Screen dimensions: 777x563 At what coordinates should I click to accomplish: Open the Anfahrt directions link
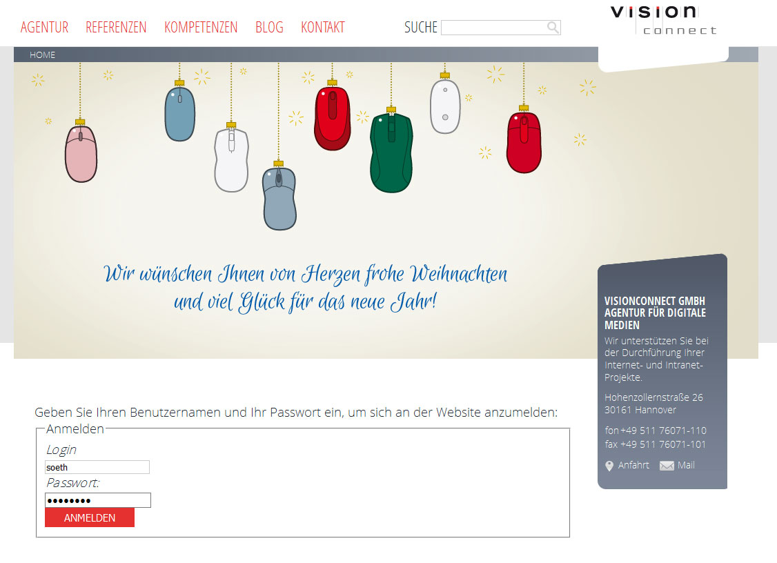[633, 465]
